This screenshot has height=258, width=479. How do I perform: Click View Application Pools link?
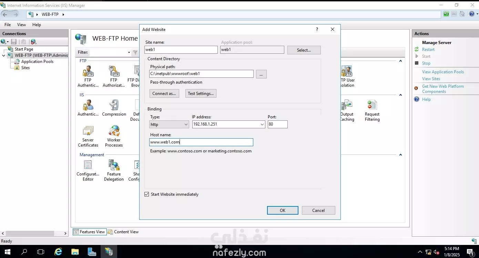[x=443, y=72]
